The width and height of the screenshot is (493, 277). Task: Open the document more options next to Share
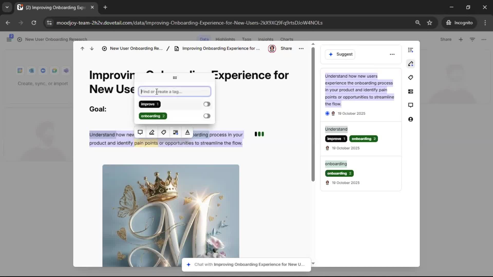click(x=301, y=48)
